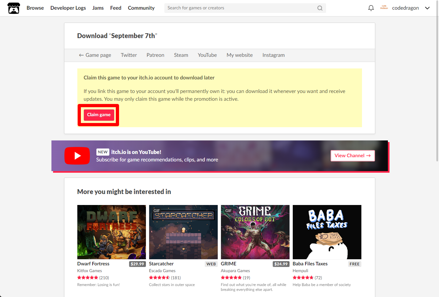This screenshot has width=439, height=297.
Task: Open Kitfox Games creator page
Action: pyautogui.click(x=90, y=271)
